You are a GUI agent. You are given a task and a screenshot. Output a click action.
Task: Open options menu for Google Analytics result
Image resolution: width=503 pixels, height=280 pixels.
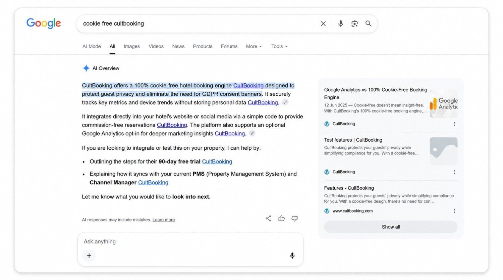454,124
